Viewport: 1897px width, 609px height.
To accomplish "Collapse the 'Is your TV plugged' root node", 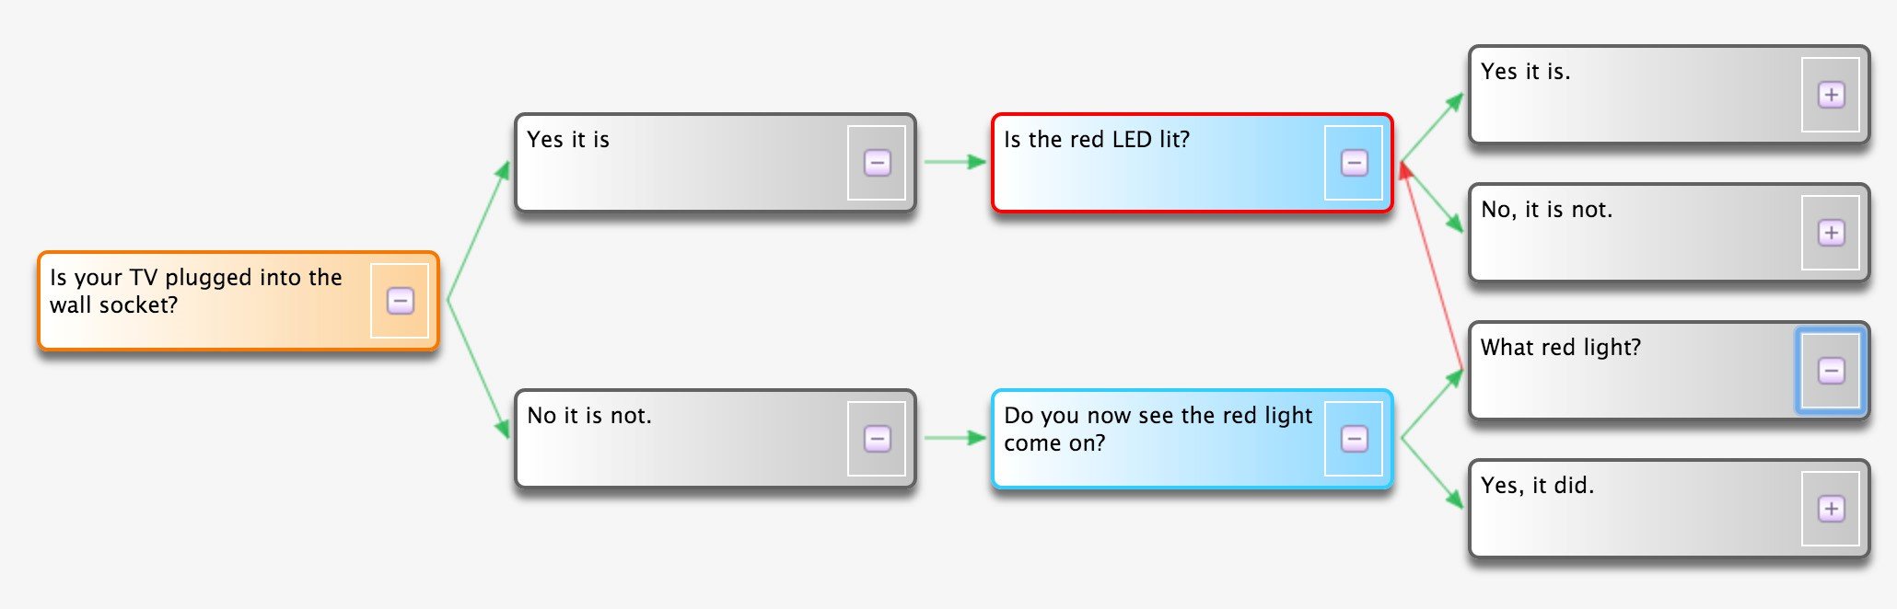I will pos(400,301).
